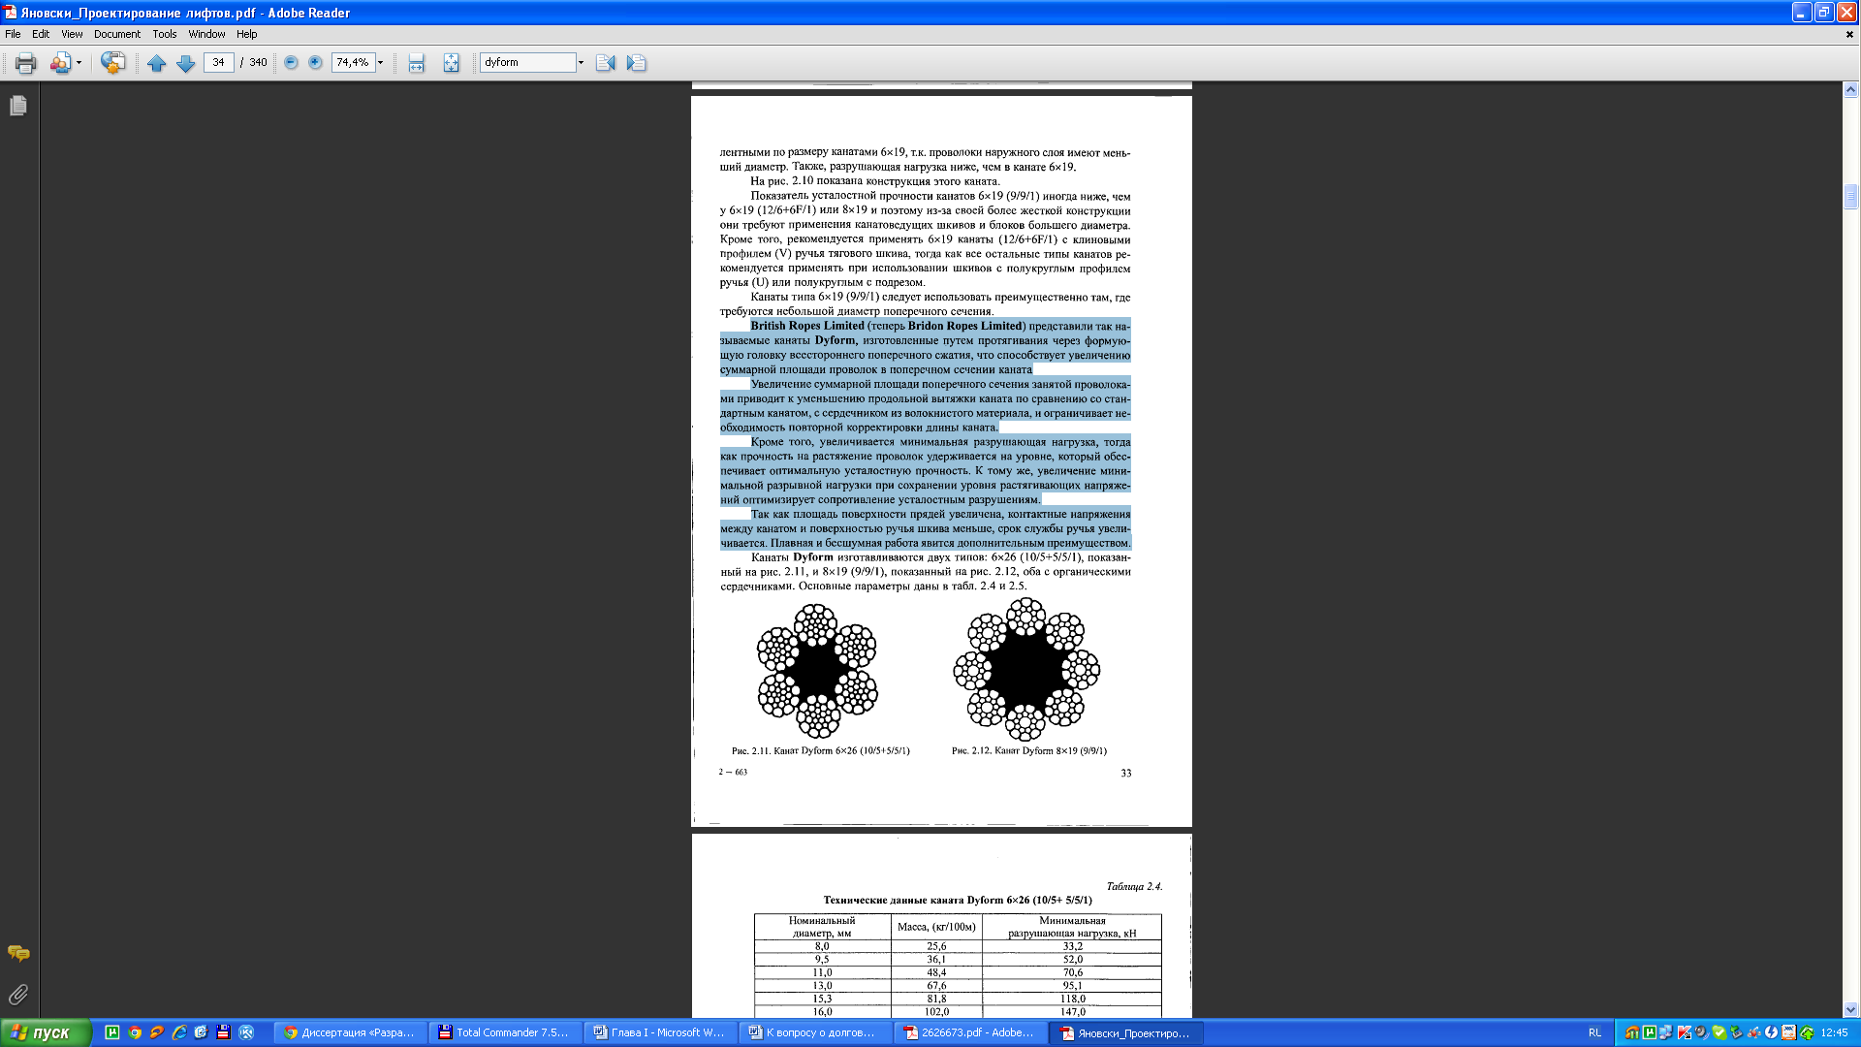
Task: Select the Fit Width scrolling icon
Action: (416, 63)
